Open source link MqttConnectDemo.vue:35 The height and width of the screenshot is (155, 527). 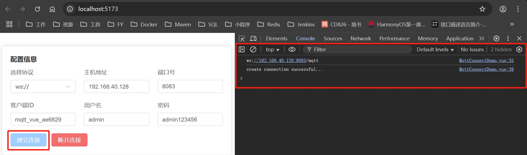pos(486,61)
